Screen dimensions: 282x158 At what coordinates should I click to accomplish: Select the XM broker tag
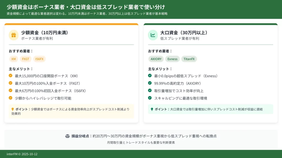point(13,59)
